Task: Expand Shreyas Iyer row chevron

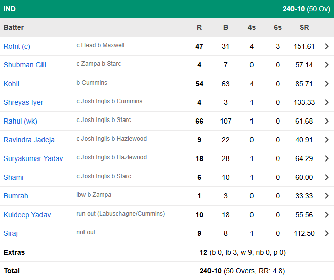Action: point(327,102)
